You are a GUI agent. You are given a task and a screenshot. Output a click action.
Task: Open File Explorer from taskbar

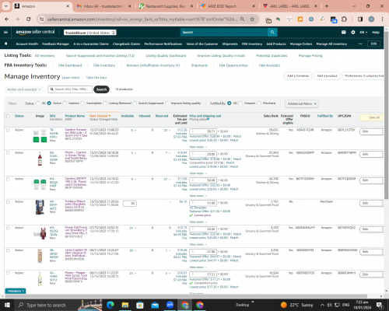125,305
